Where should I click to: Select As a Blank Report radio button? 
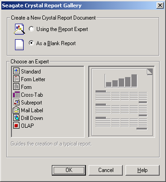(x=31, y=43)
